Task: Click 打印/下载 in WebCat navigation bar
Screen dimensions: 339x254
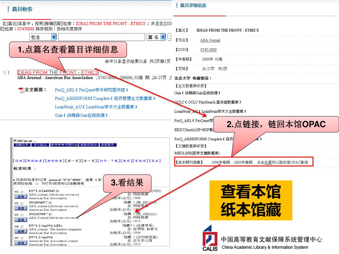Action: (108, 161)
